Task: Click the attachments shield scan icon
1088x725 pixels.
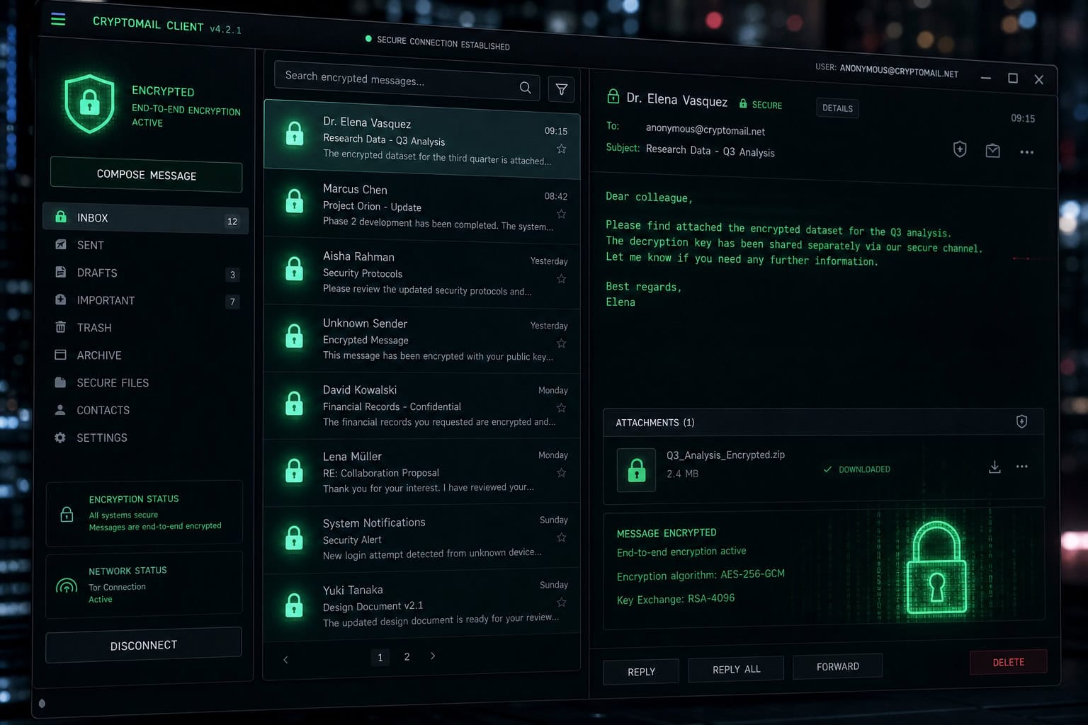Action: click(x=1021, y=421)
